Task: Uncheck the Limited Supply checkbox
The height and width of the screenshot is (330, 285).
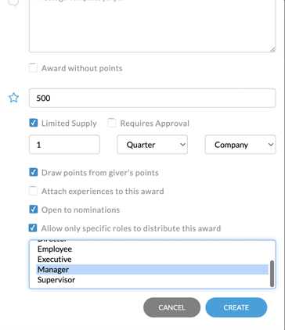Action: tap(33, 123)
